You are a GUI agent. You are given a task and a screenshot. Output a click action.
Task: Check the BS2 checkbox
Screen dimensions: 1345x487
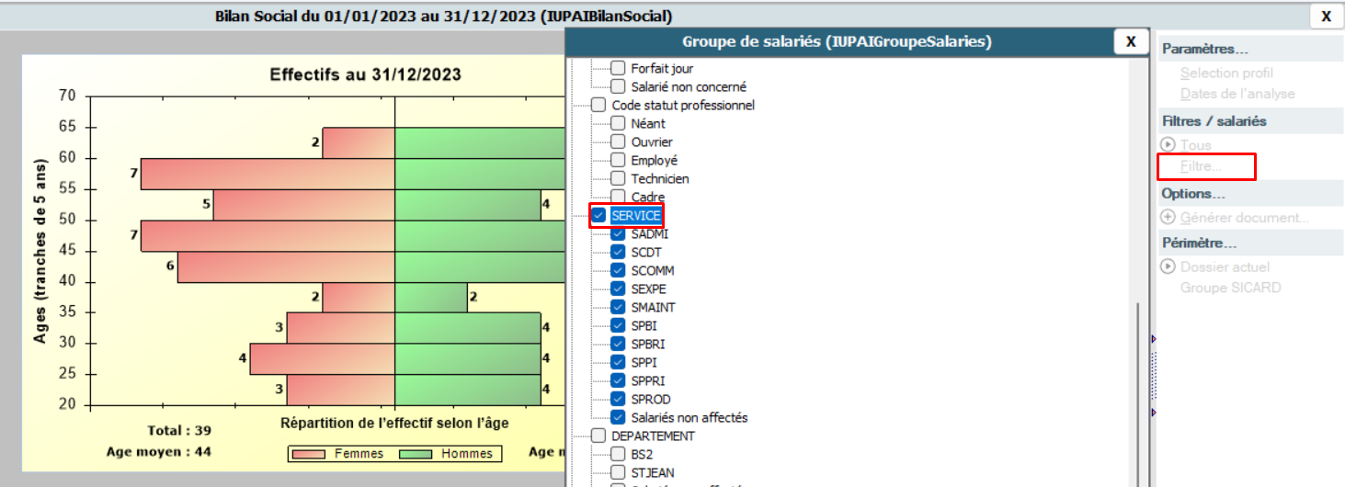pyautogui.click(x=618, y=454)
